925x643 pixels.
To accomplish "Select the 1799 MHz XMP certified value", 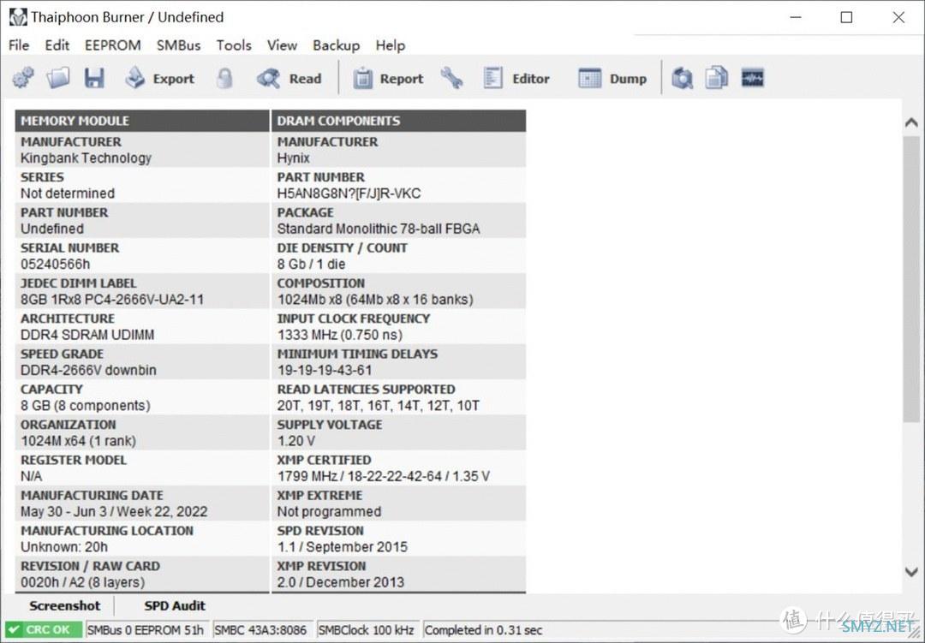I will (384, 476).
